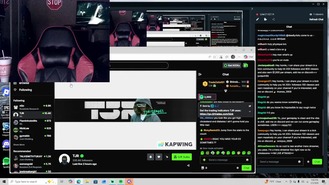The width and height of the screenshot is (329, 185).
Task: Expand Show More under Following
Action: click(x=19, y=145)
